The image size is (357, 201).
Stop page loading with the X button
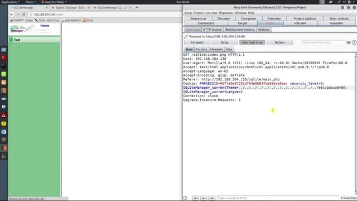click(x=23, y=15)
